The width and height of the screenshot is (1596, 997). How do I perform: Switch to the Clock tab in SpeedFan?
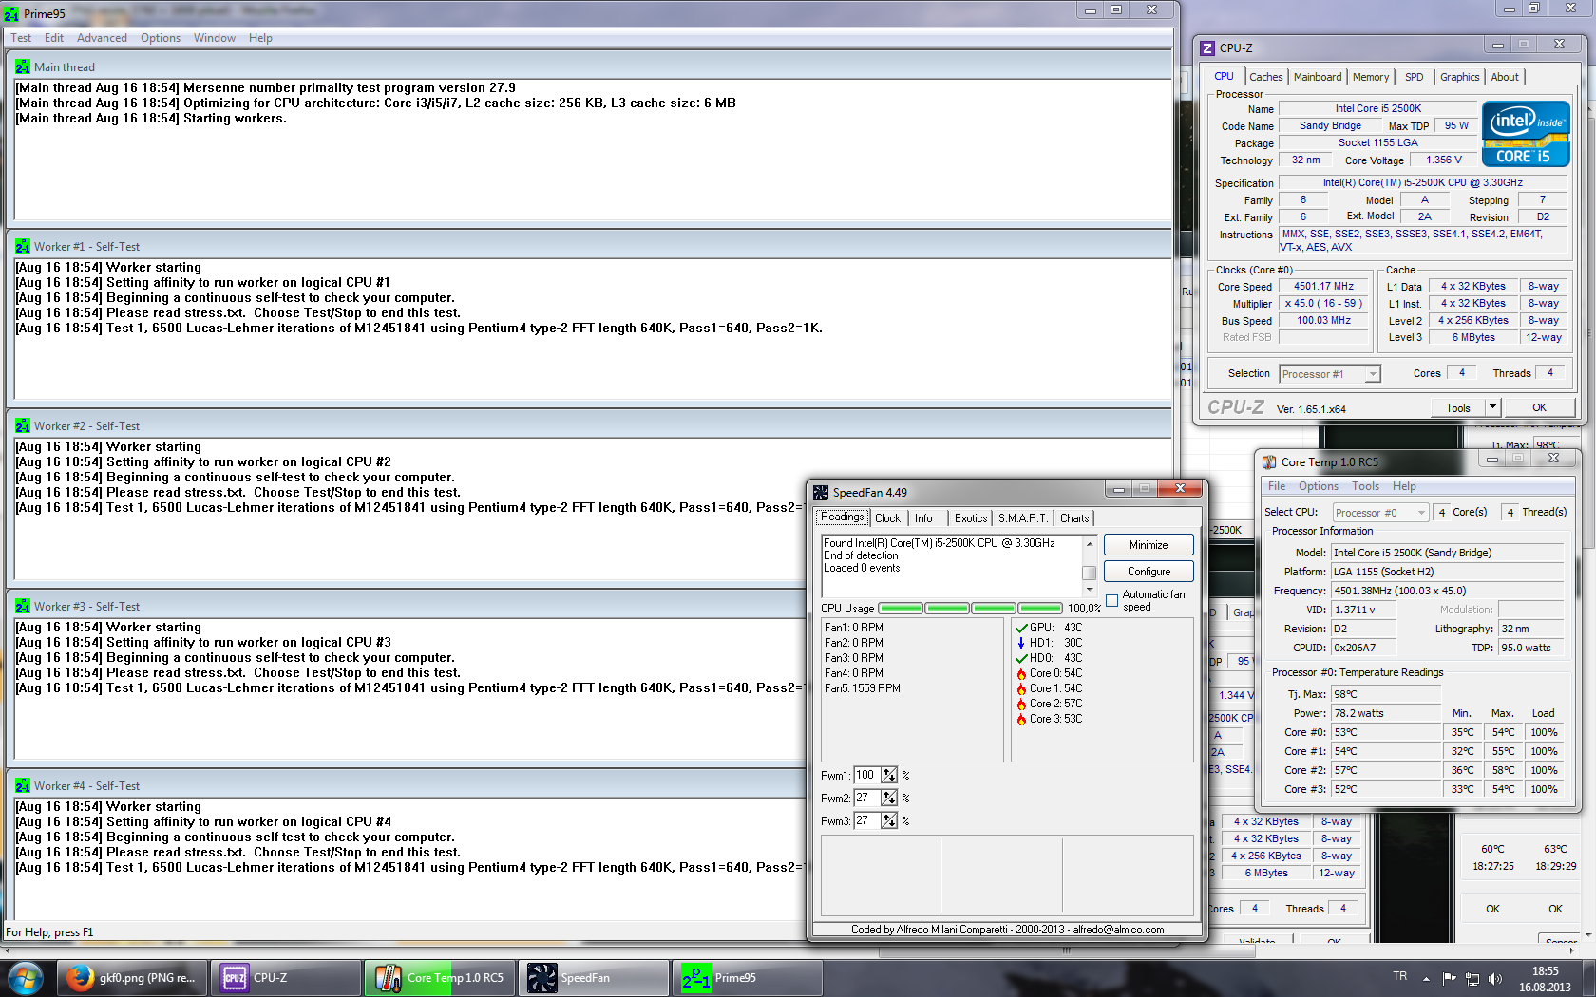coord(888,518)
